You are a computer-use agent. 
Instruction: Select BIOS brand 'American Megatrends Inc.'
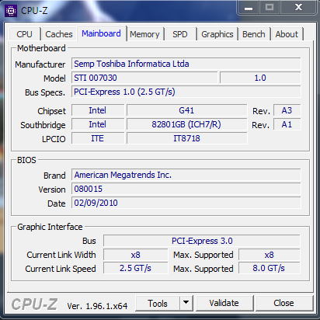[x=186, y=175]
